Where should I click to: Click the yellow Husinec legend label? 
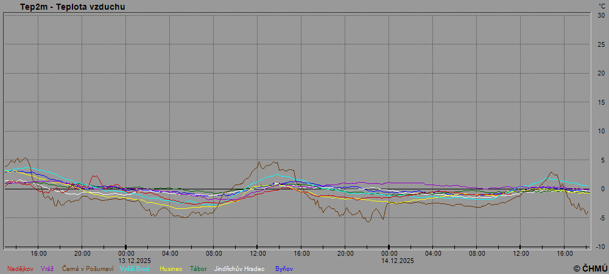coord(171,269)
